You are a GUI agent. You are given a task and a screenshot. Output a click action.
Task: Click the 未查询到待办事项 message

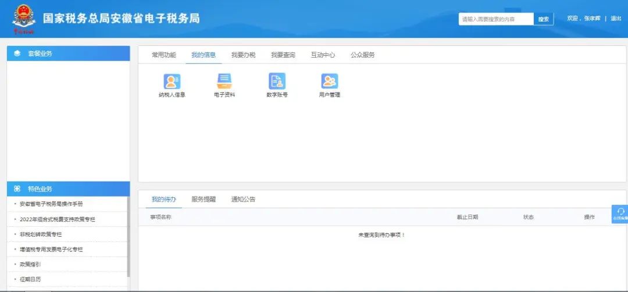point(381,235)
